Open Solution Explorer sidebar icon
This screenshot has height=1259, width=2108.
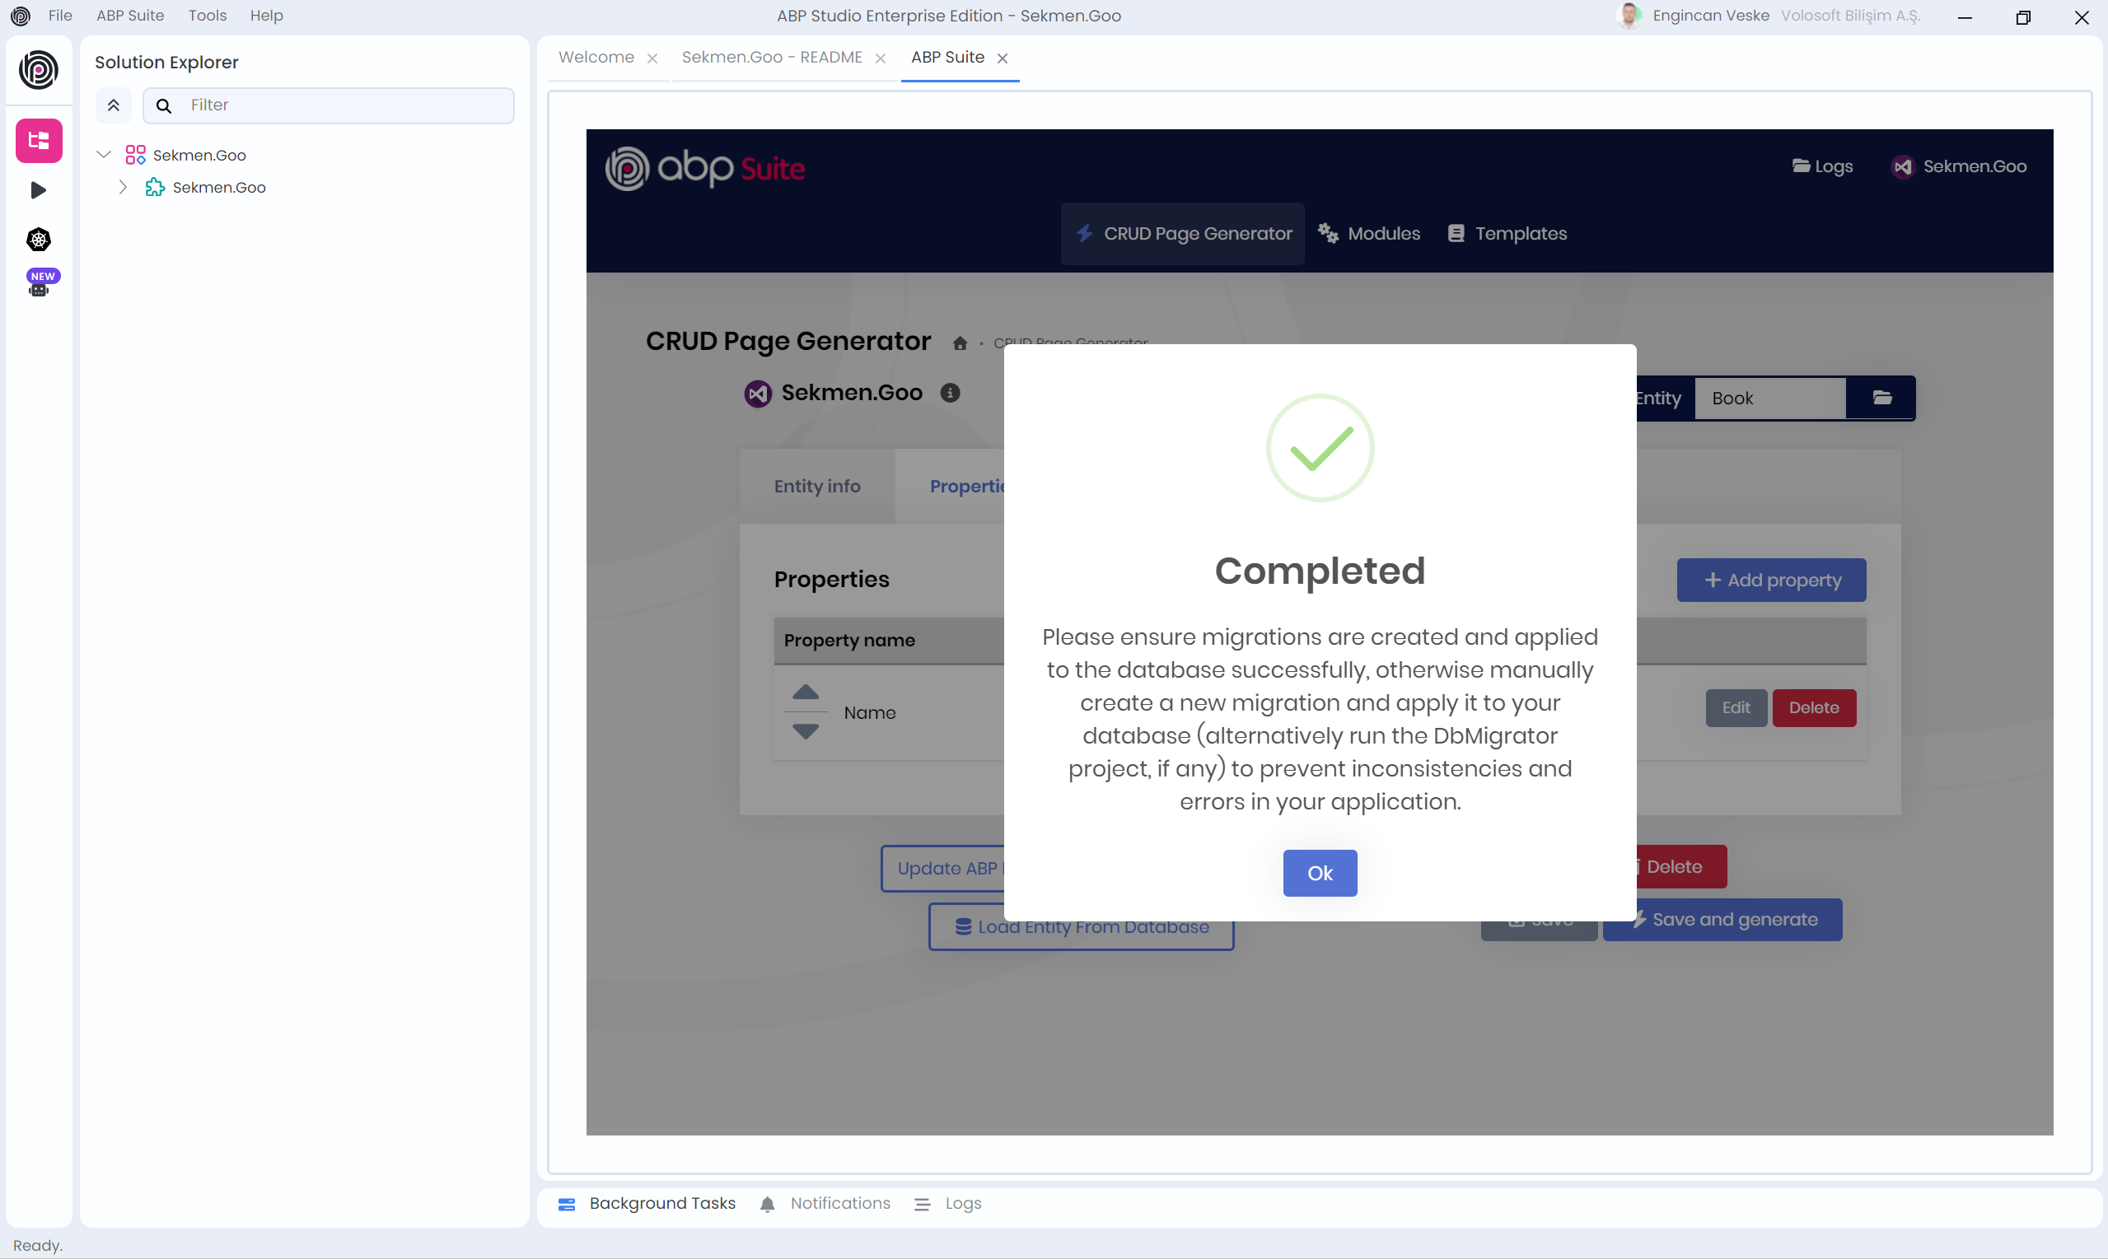39,141
